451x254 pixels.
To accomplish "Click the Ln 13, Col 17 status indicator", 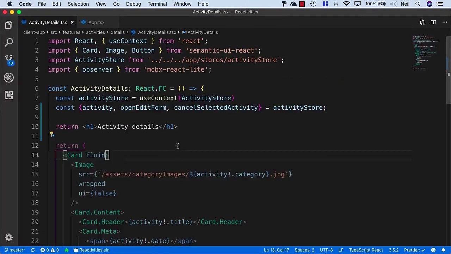I will 276,250.
